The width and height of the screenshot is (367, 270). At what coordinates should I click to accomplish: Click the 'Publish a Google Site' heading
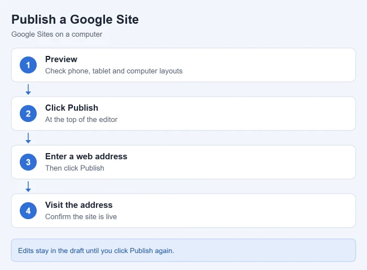75,19
